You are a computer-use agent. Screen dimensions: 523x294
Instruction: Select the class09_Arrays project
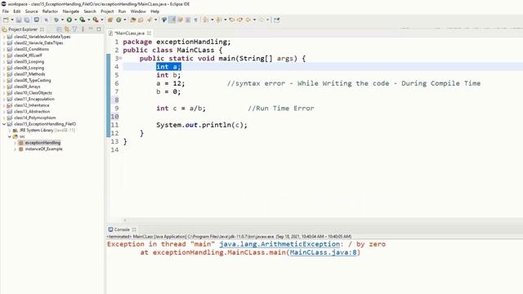coord(27,87)
